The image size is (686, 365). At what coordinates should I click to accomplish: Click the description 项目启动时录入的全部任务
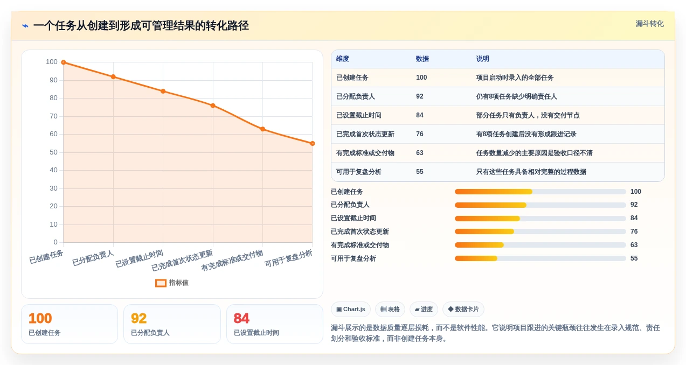[515, 78]
